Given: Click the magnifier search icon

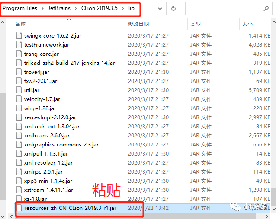Looking at the screenshot, I should pos(266,8).
